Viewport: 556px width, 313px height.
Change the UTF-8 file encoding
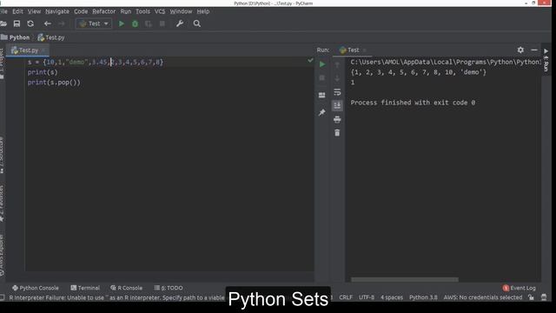click(x=367, y=297)
